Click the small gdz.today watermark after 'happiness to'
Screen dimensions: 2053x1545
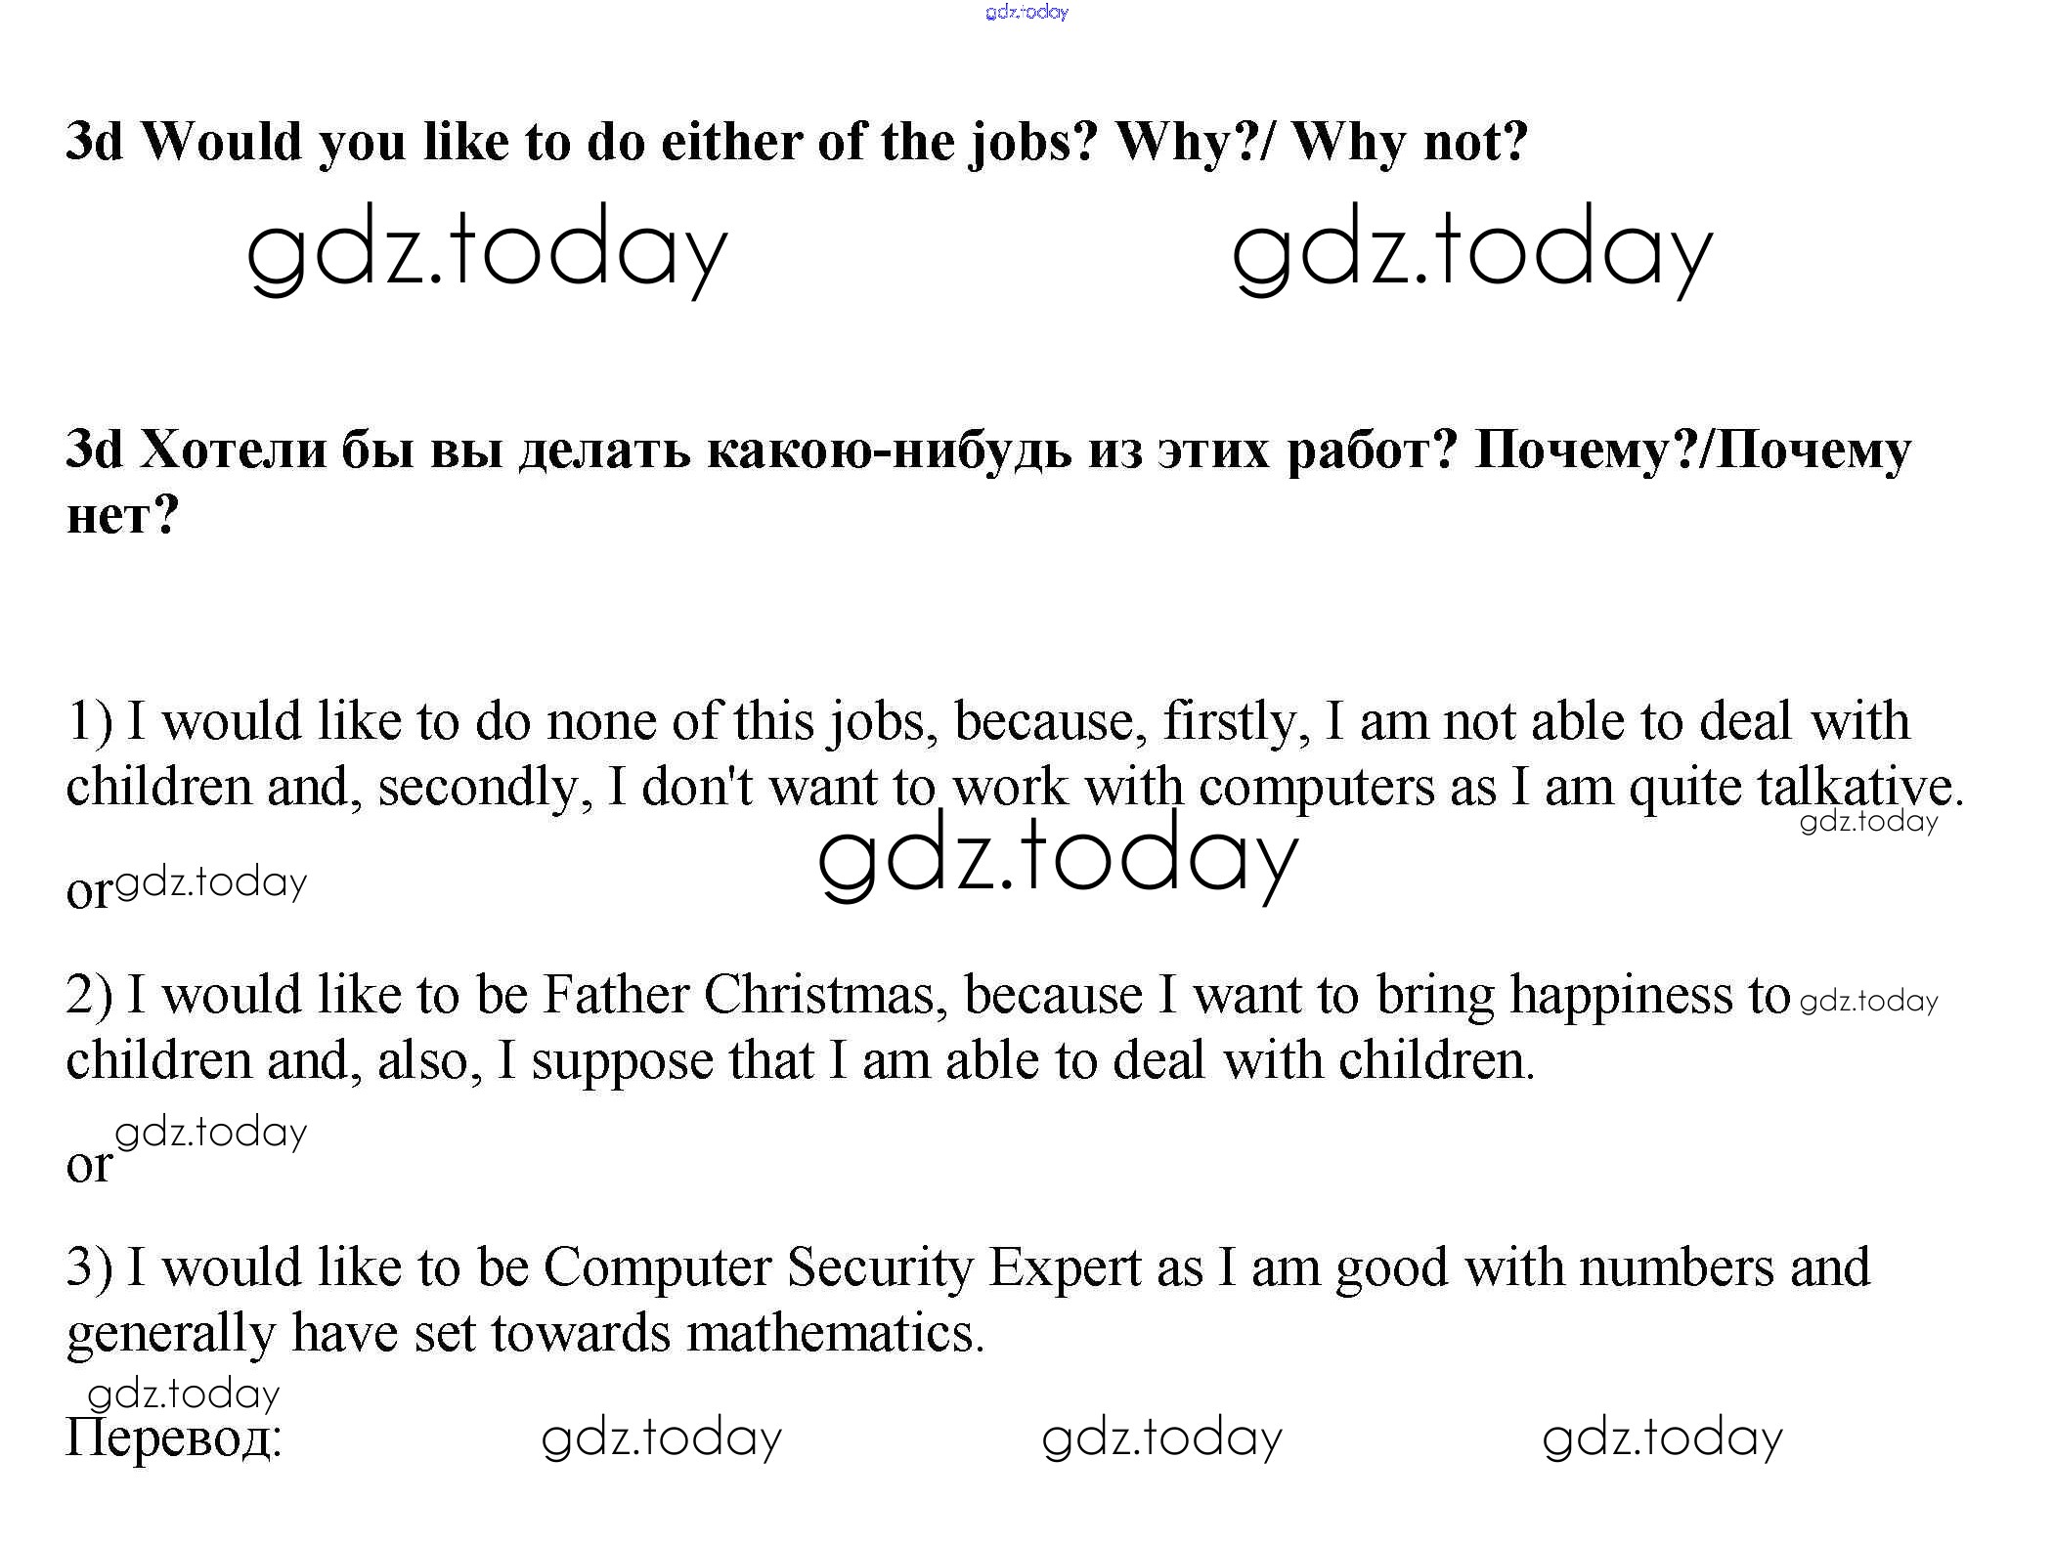point(1868,1002)
